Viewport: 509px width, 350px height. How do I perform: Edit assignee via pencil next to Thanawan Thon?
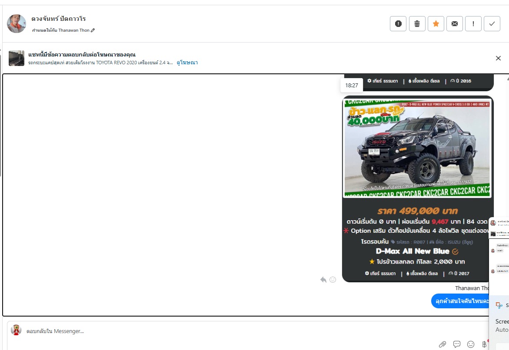pyautogui.click(x=93, y=30)
